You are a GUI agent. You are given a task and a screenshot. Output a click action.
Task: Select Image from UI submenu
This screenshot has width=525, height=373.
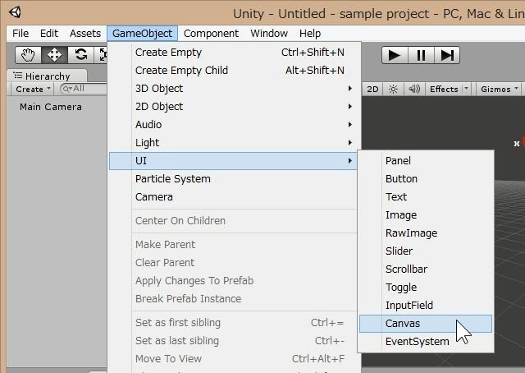(x=426, y=215)
